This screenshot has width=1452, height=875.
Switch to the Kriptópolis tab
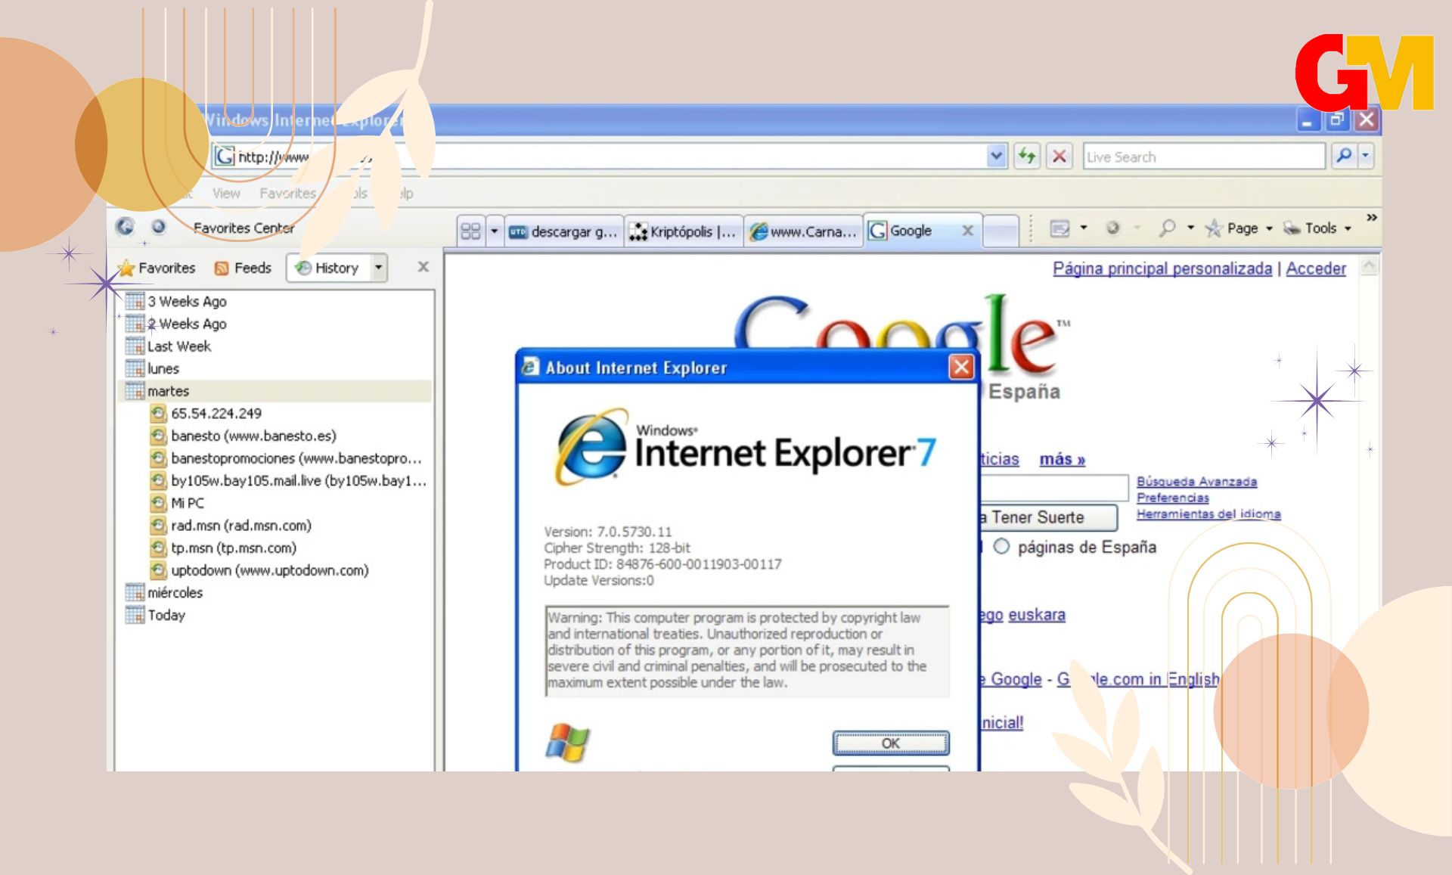(684, 231)
